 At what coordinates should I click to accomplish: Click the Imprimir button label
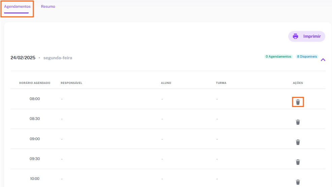click(312, 36)
